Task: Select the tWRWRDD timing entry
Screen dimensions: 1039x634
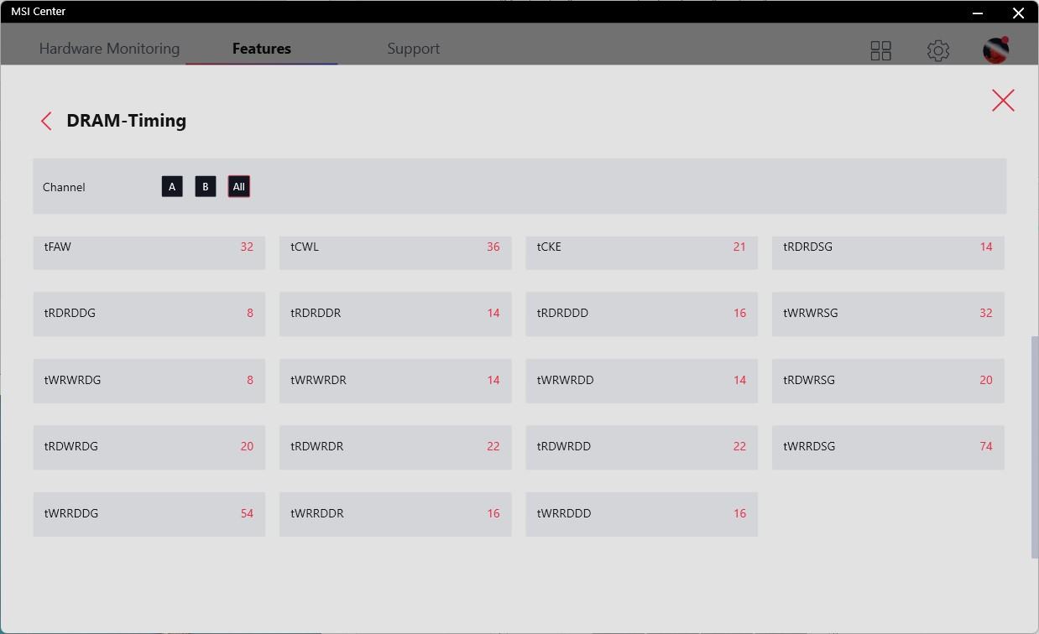Action: (x=642, y=381)
